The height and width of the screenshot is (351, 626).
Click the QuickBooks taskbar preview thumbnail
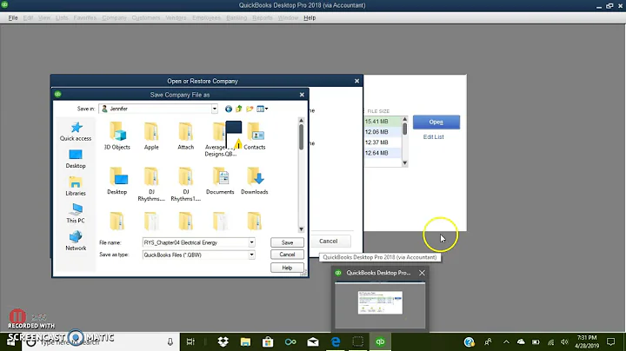380,304
